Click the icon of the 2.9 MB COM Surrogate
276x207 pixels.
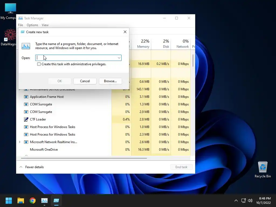coord(26,112)
